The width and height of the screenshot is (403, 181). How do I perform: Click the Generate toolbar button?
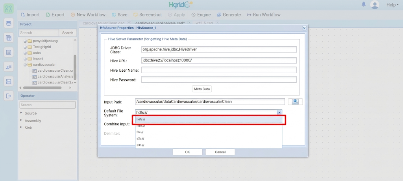click(x=229, y=14)
